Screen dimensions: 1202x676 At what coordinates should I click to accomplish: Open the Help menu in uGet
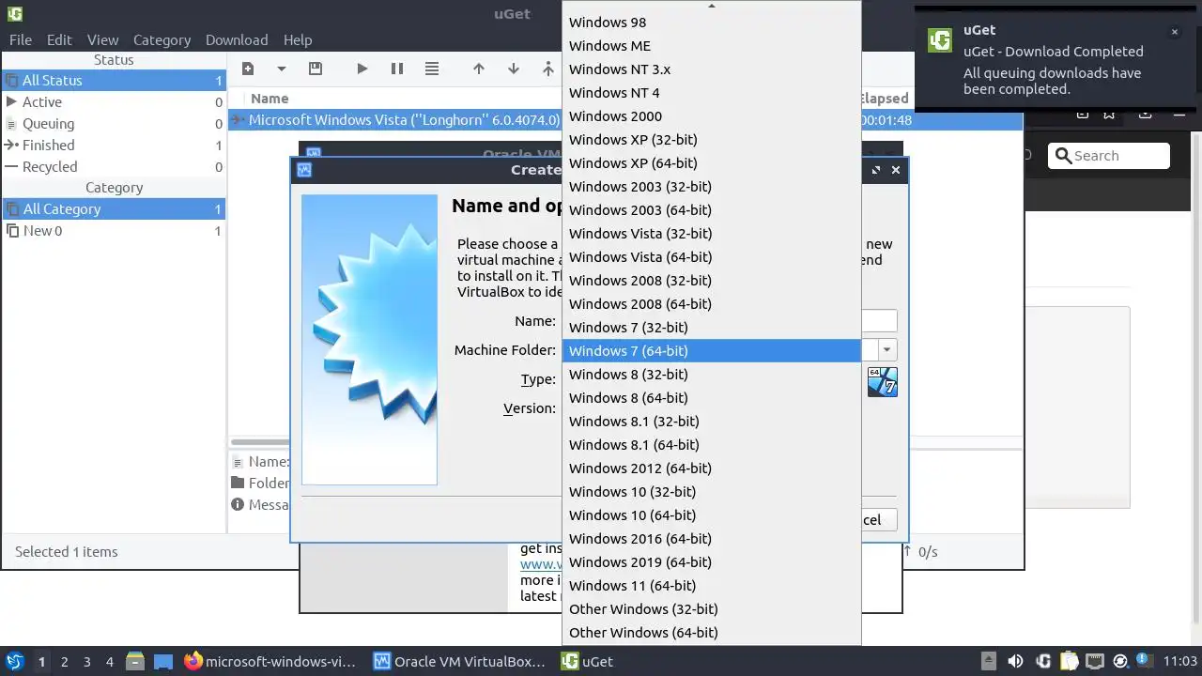(x=298, y=39)
